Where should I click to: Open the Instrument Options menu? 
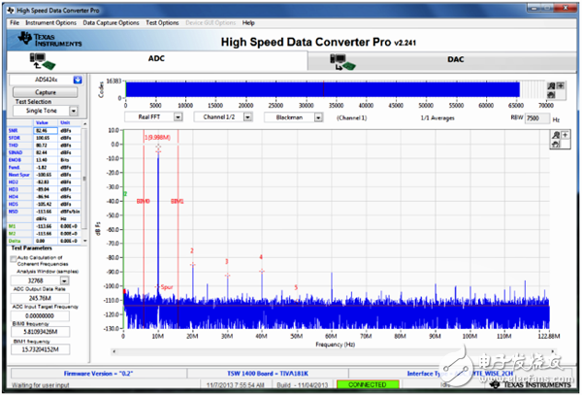[x=50, y=22]
